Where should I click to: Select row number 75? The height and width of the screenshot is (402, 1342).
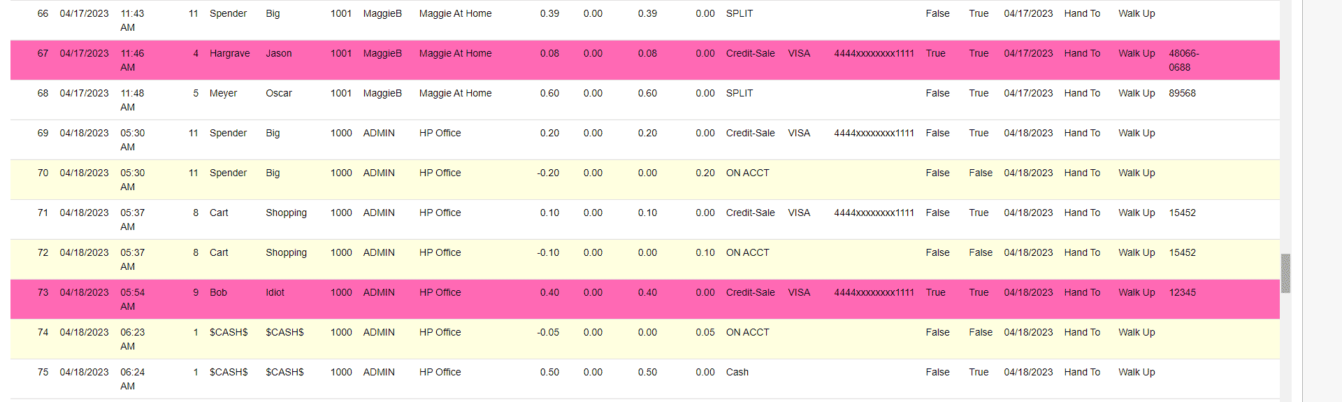click(x=43, y=372)
